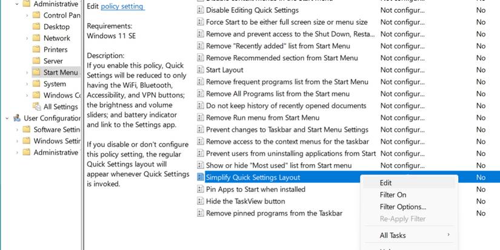Click the Hide the TaskView button policy icon

201,202
